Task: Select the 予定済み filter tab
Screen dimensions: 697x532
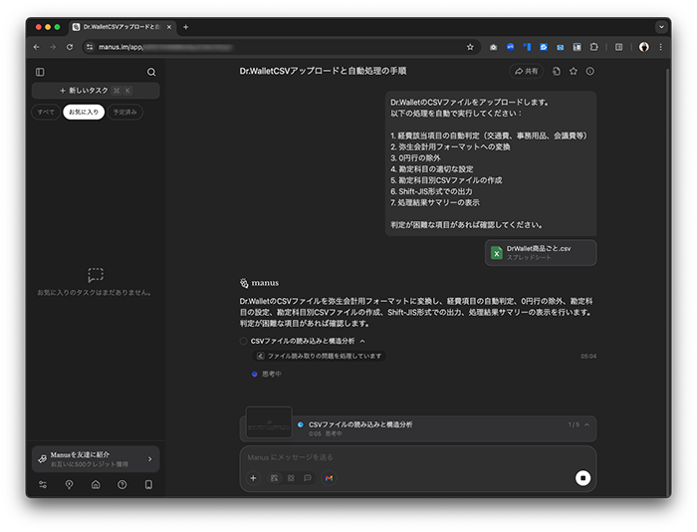Action: 124,112
